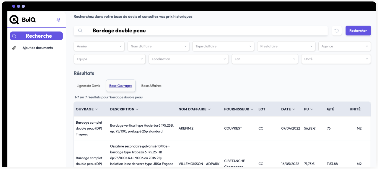The height and width of the screenshot is (169, 378).
Task: Click the magnifier icon in Recherche menu
Action: tap(14, 36)
